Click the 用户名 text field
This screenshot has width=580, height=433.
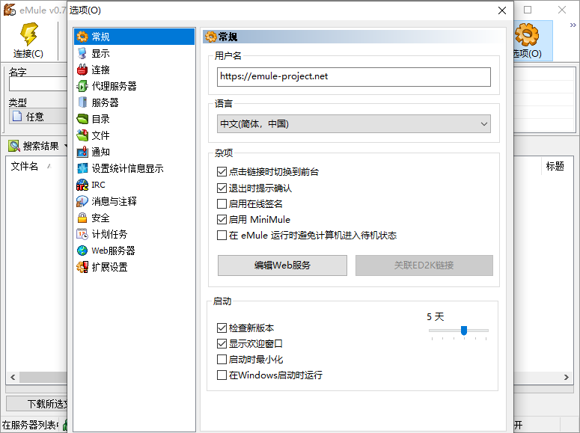[x=354, y=76]
